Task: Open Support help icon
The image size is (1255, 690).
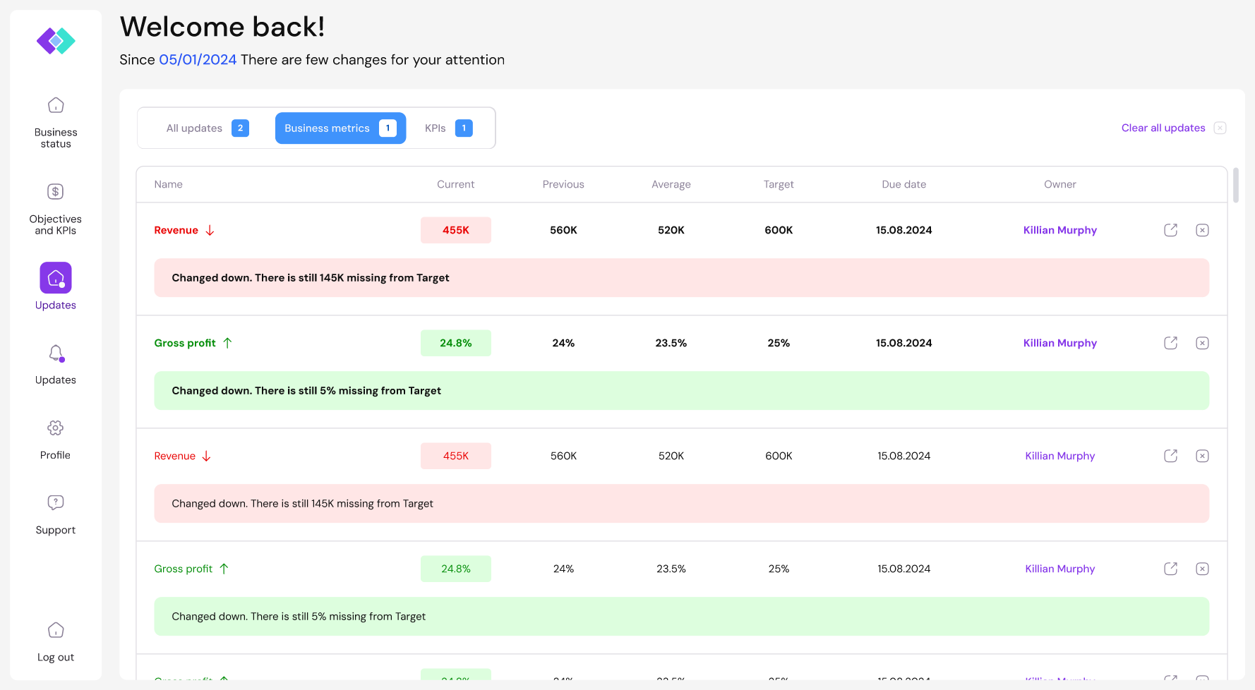Action: pos(56,502)
